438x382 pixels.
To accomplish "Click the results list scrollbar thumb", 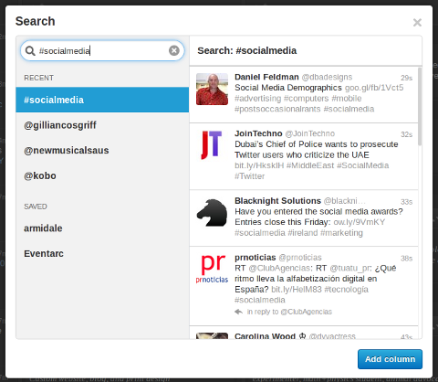I will point(420,107).
